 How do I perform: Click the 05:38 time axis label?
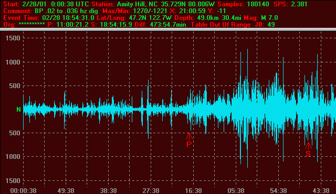click(x=236, y=190)
